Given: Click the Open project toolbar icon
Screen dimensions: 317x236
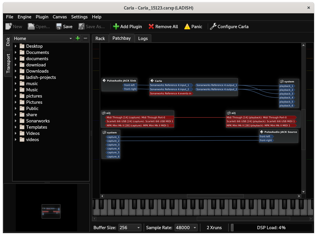Looking at the screenshot, I should (31, 26).
